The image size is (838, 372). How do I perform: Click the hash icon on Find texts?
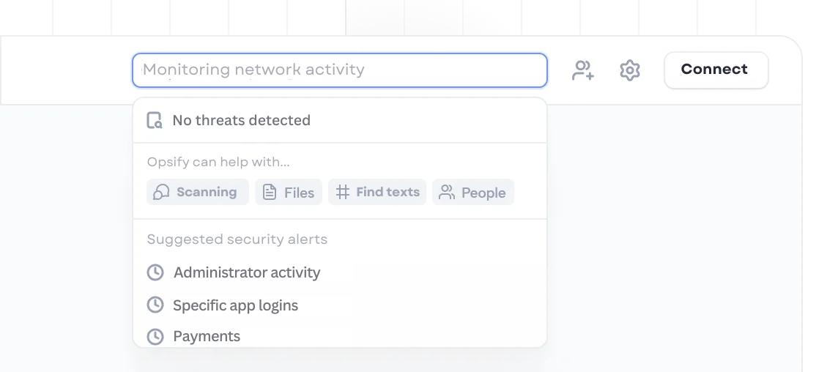point(342,193)
